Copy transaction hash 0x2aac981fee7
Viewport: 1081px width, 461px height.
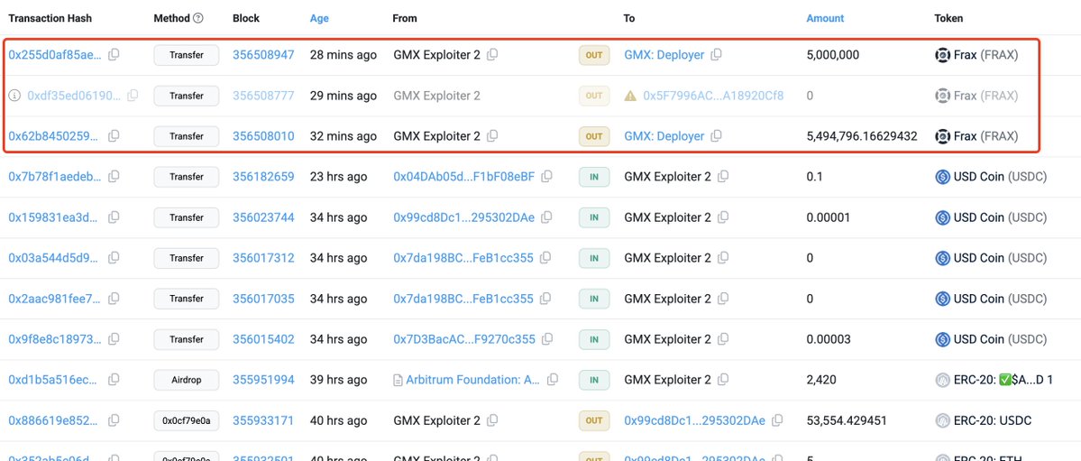(114, 299)
